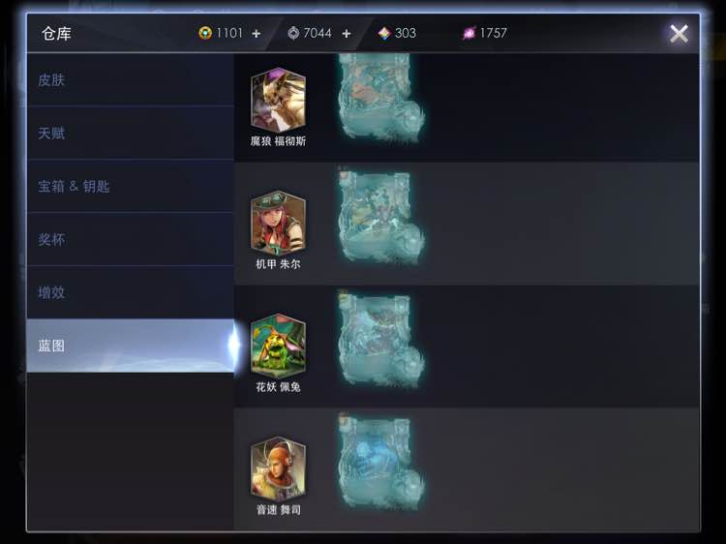726x544 pixels.
Task: Click the silver 7044 currency icon
Action: coord(293,33)
